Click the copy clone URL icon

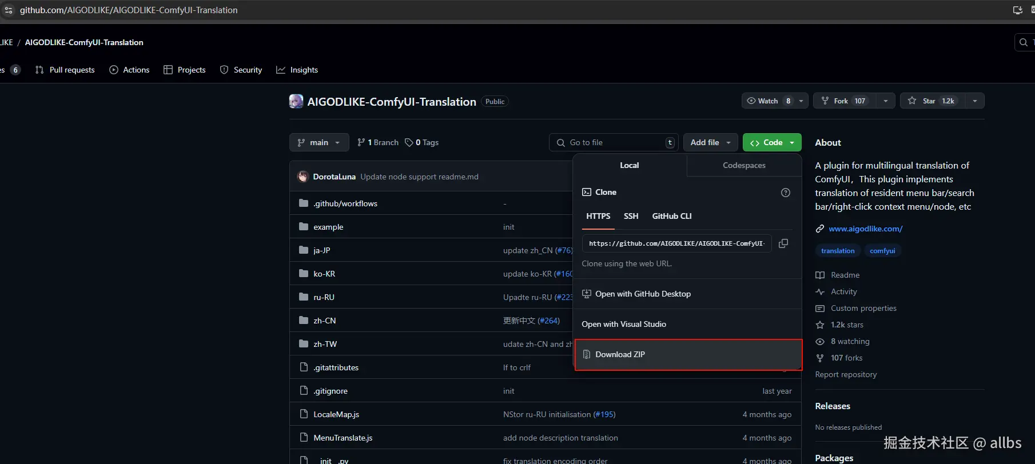point(783,243)
